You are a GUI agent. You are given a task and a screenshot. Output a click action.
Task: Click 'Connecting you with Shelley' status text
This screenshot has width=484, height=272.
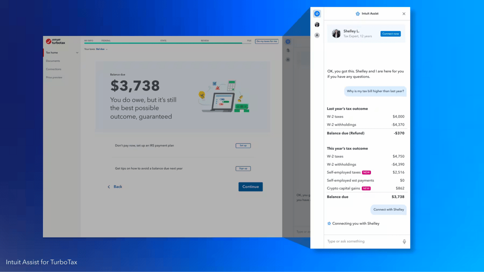pyautogui.click(x=356, y=223)
